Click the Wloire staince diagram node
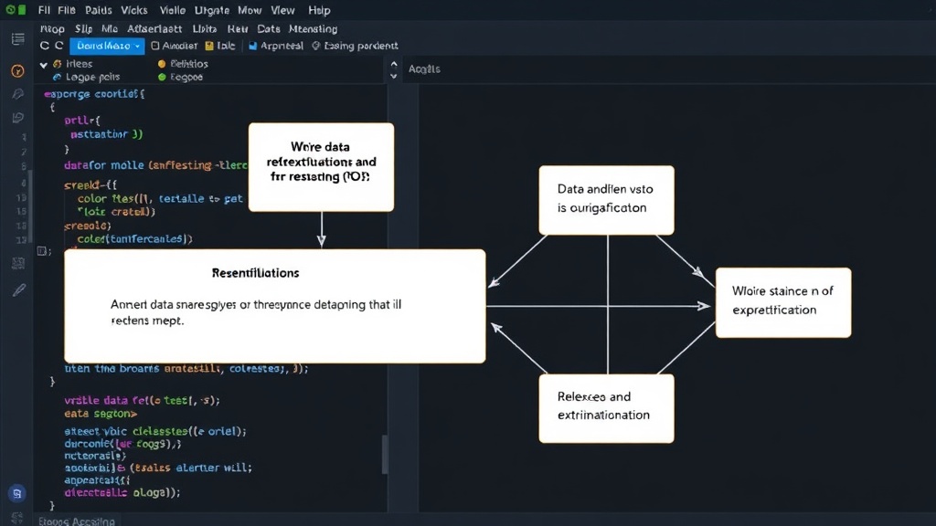 click(x=783, y=302)
